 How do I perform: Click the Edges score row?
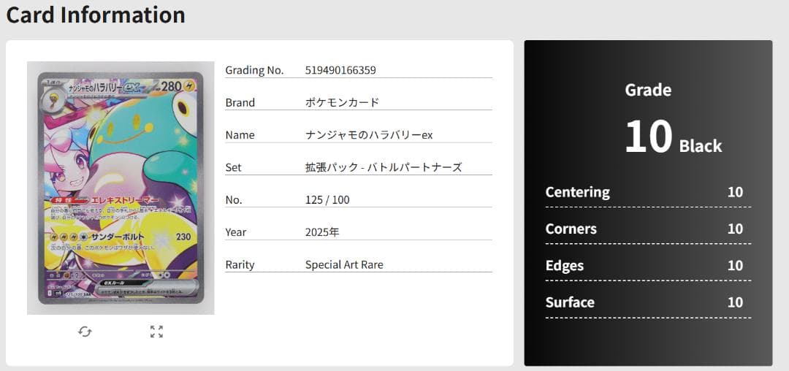[x=647, y=266]
